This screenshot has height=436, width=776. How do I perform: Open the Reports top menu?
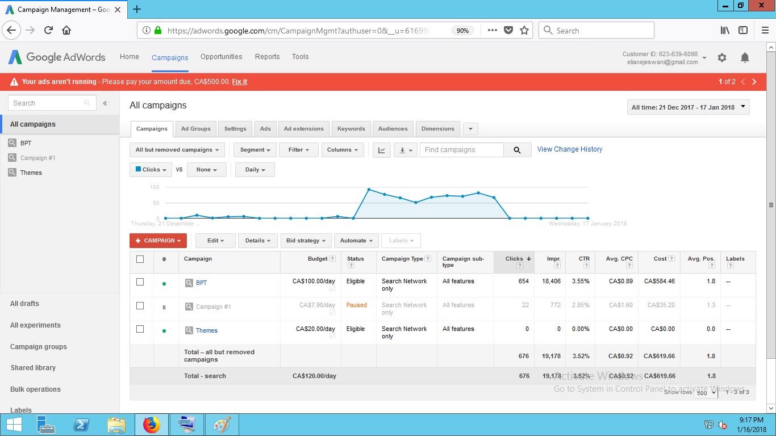pos(267,57)
